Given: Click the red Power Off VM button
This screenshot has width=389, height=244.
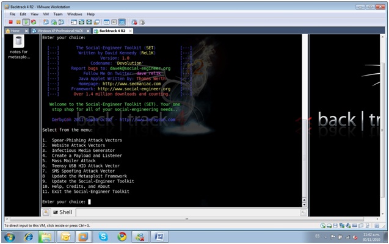Looking at the screenshot, I should pyautogui.click(x=11, y=22).
